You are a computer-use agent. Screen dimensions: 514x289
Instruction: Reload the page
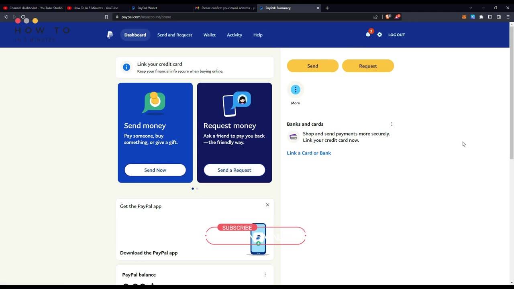click(23, 17)
